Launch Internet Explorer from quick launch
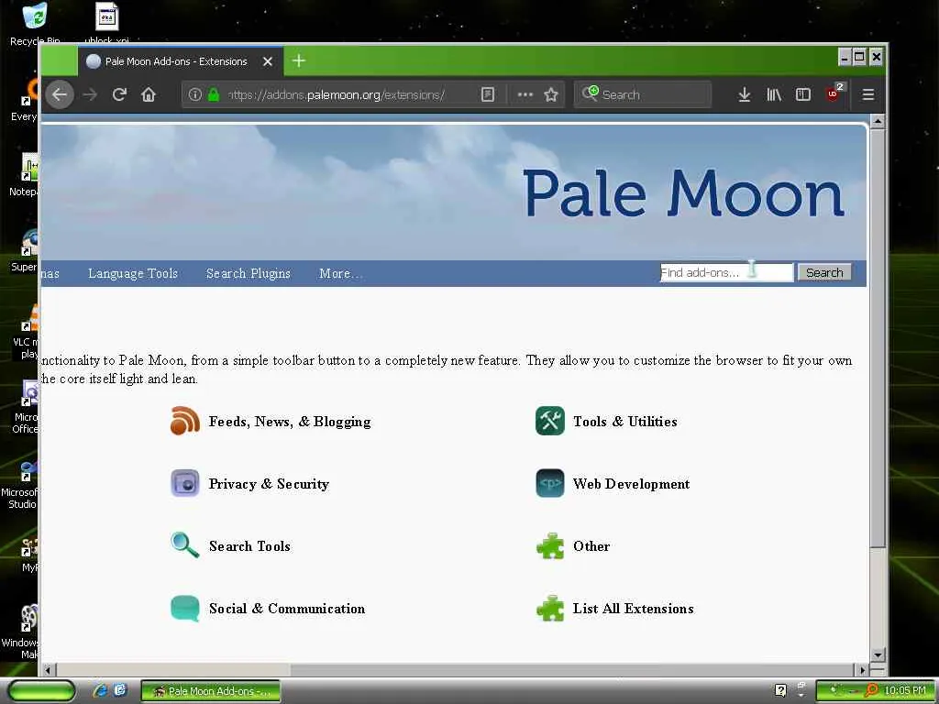 99,690
